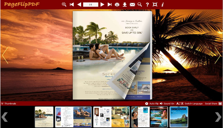Image resolution: width=223 pixels, height=128 pixels.
Task: Open help via question mark icon
Action: click(x=147, y=5)
